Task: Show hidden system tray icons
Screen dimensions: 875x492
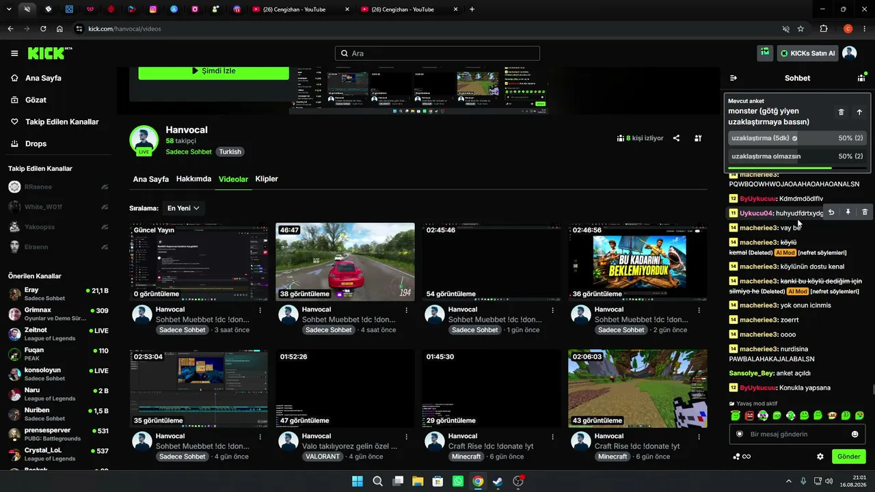Action: point(788,481)
